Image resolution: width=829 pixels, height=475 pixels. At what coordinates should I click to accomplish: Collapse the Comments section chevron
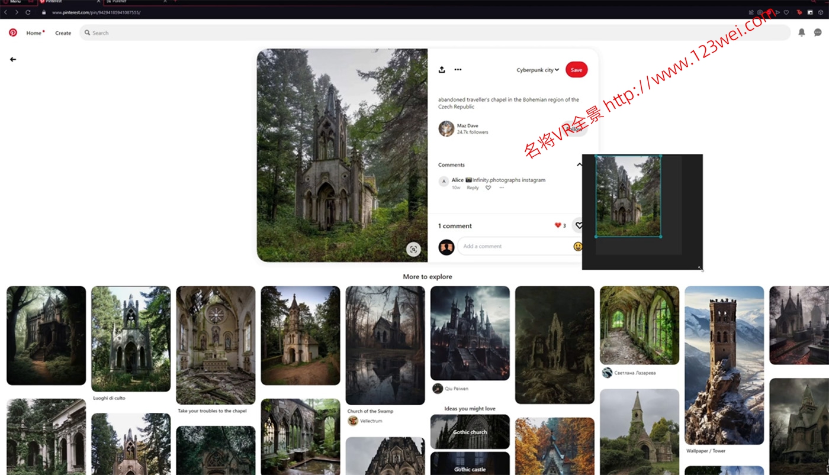click(x=579, y=165)
